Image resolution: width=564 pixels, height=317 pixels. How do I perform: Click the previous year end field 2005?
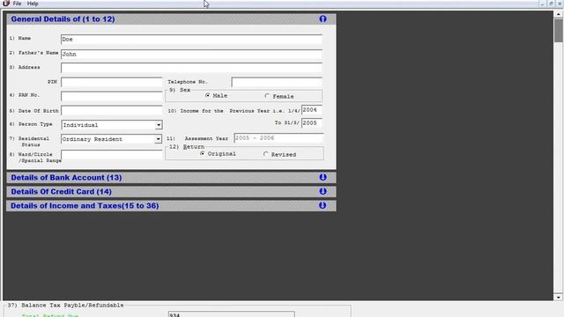312,123
